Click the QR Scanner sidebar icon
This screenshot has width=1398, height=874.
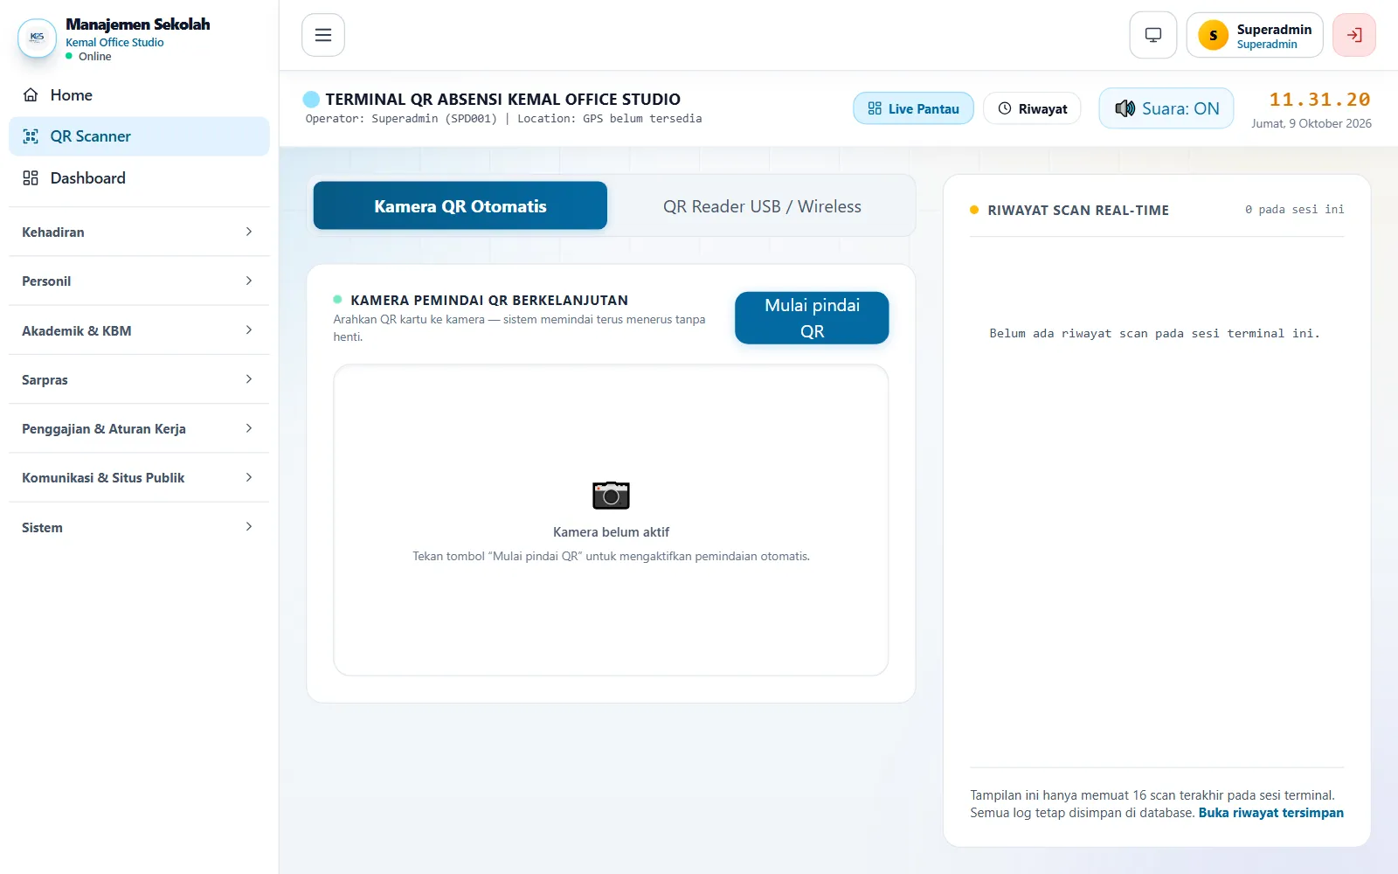click(31, 136)
